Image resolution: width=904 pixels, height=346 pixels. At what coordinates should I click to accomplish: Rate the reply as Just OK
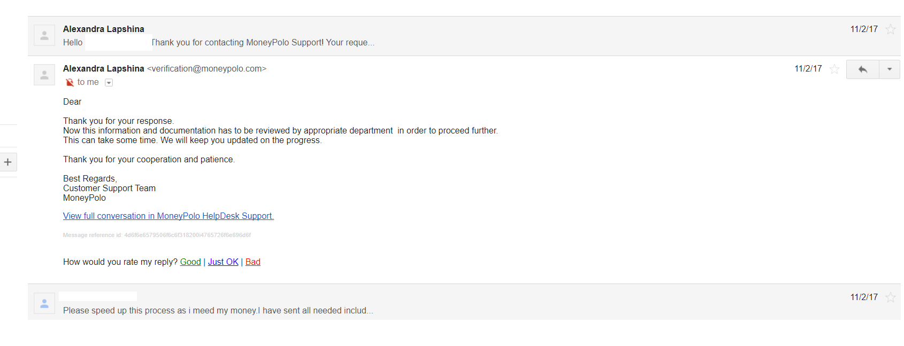pyautogui.click(x=223, y=262)
